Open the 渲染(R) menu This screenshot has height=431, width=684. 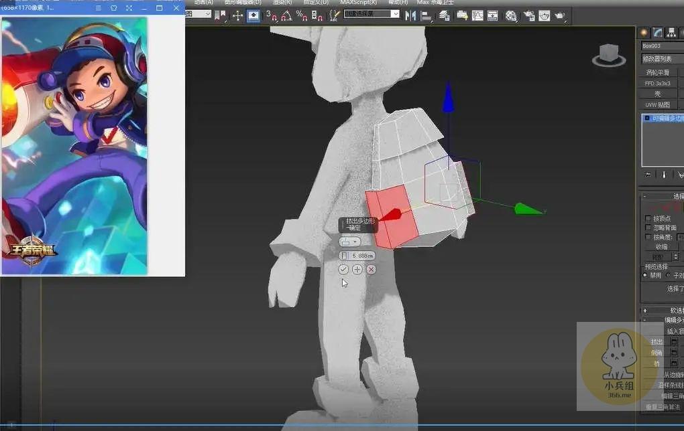[282, 2]
